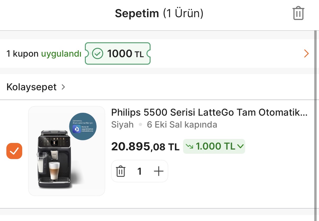319x221 pixels.
Task: Uncheck the orange product selection checkbox
Action: coord(14,151)
